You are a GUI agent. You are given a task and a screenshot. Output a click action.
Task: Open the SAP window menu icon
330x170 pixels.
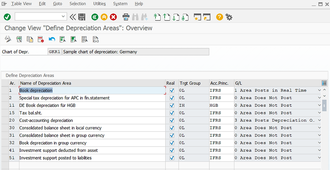click(4, 4)
